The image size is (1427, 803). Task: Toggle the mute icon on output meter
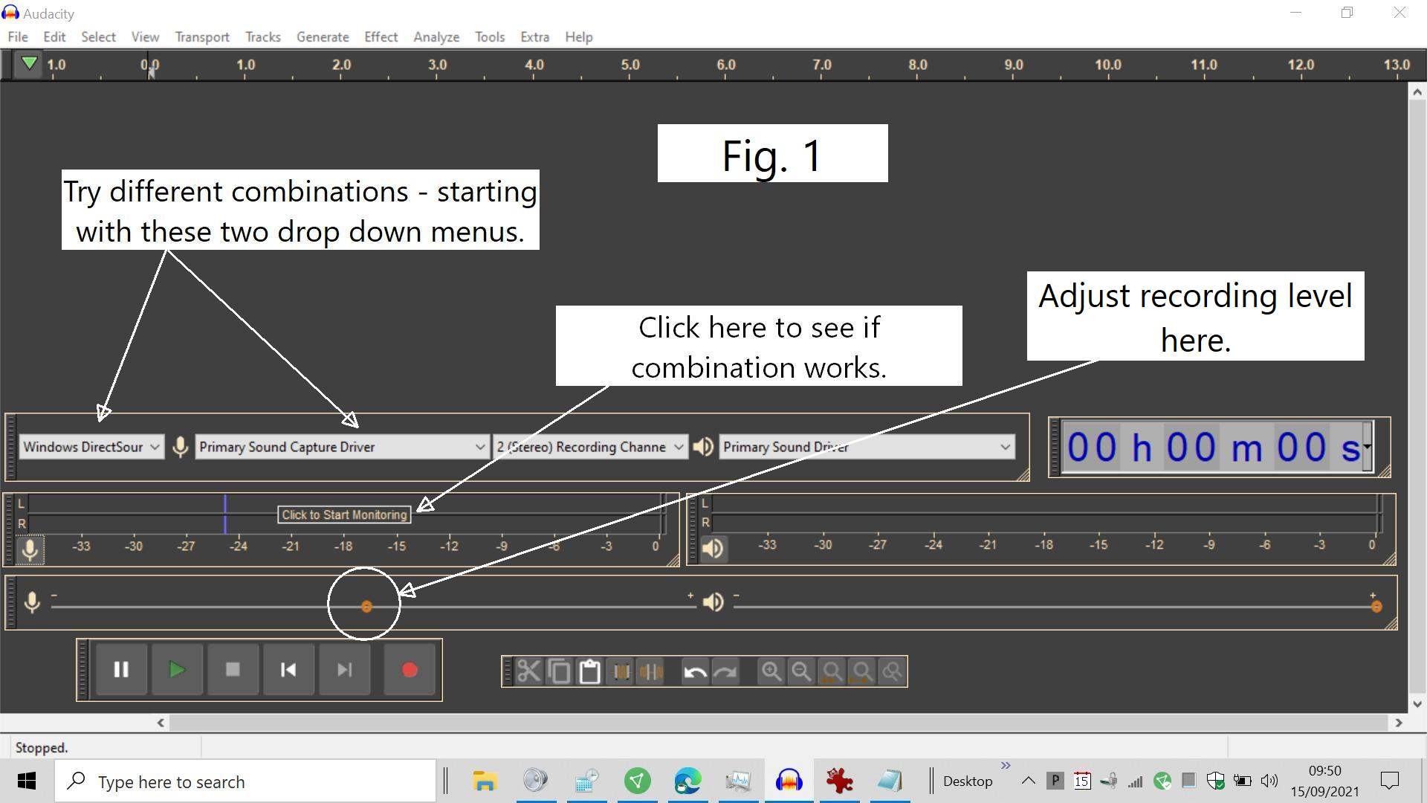tap(711, 547)
